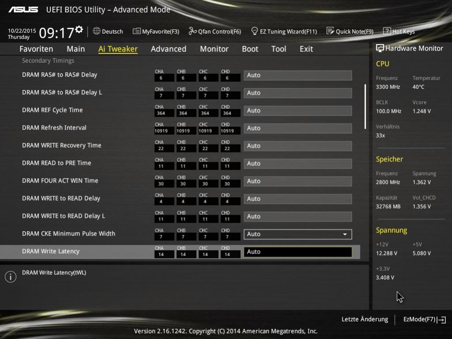Screen dimensions: 452x339
Task: Switch to EzMode(F7)
Action: (x=419, y=320)
